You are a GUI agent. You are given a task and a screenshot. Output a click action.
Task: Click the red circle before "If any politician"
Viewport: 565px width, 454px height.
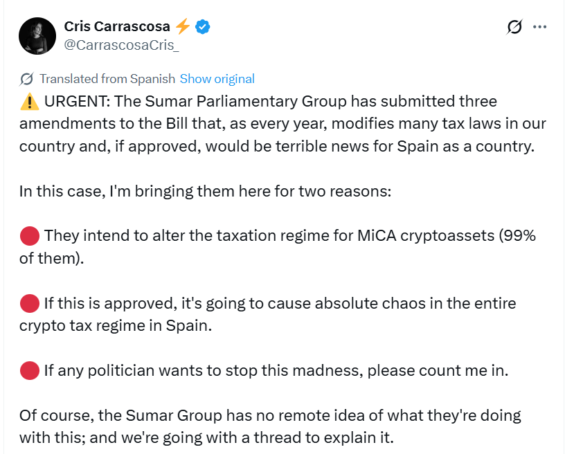[x=29, y=370]
